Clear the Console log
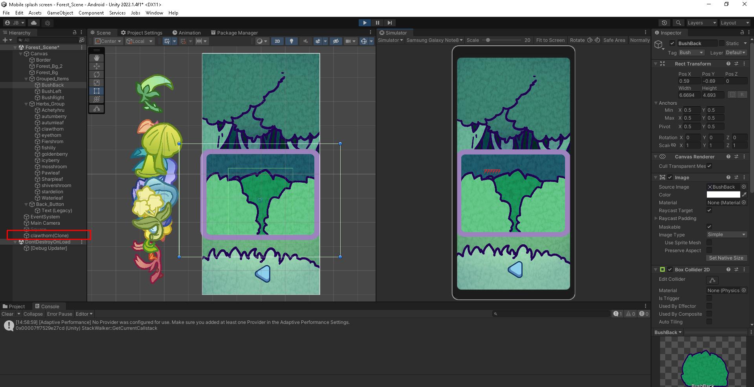Image resolution: width=754 pixels, height=387 pixels. [x=7, y=314]
